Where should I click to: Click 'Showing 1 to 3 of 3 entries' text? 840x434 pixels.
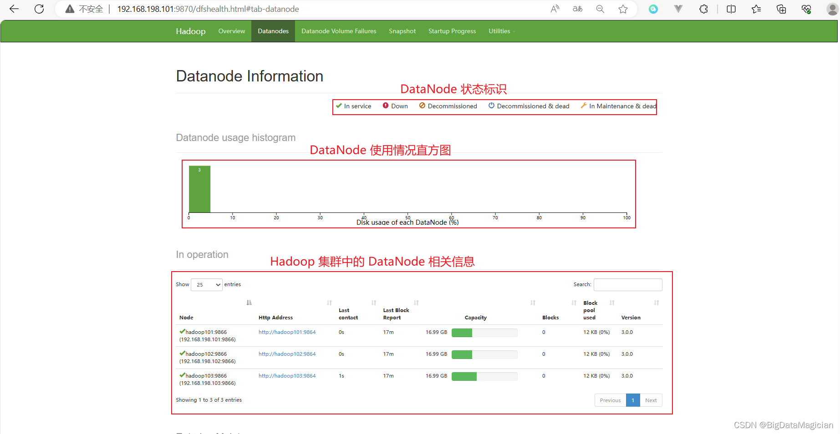click(209, 400)
